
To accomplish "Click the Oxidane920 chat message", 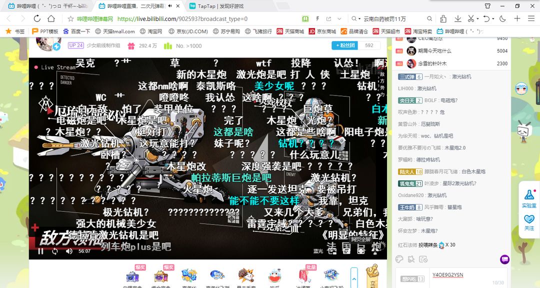I will tap(422, 195).
